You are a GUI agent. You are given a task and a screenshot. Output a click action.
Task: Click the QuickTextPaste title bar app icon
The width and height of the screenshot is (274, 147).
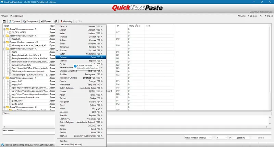[x=2, y=2]
